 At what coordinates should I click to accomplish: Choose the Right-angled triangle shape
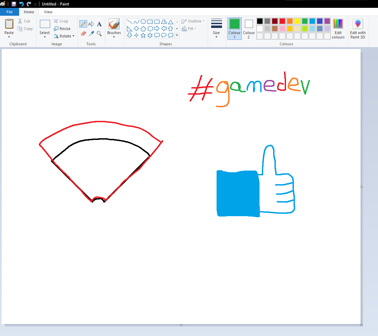point(129,29)
